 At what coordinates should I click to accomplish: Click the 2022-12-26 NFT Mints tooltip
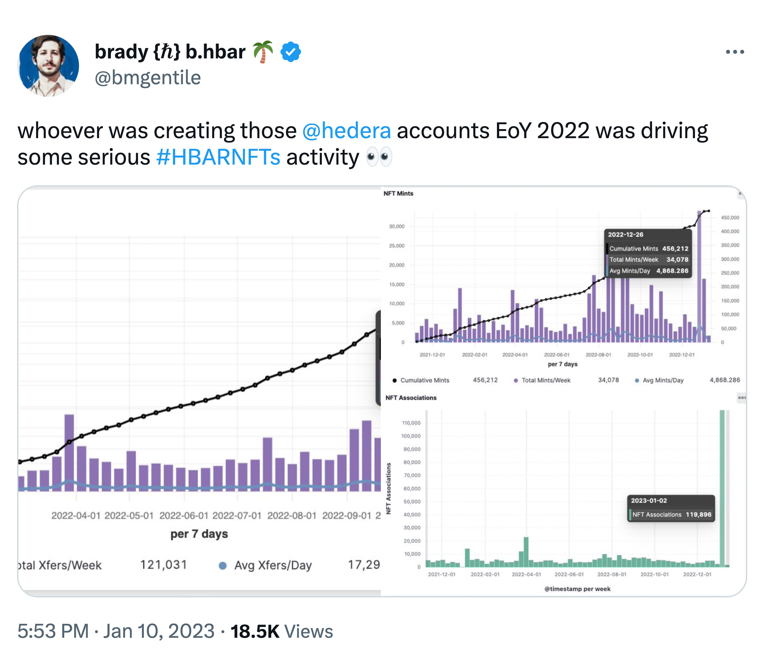coord(648,253)
